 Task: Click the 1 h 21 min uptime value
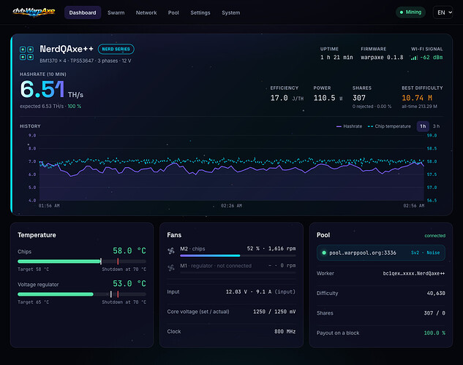[x=336, y=58]
